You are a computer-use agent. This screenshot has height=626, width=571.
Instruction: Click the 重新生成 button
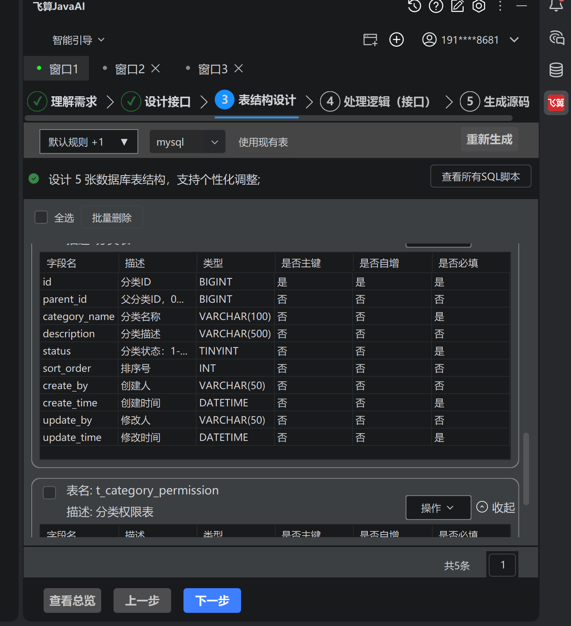coord(490,139)
